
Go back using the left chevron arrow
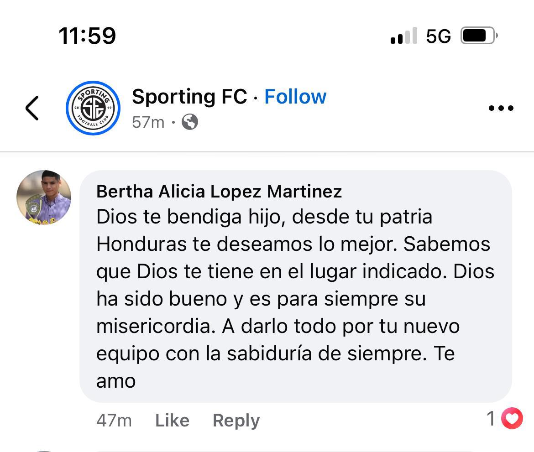point(32,108)
